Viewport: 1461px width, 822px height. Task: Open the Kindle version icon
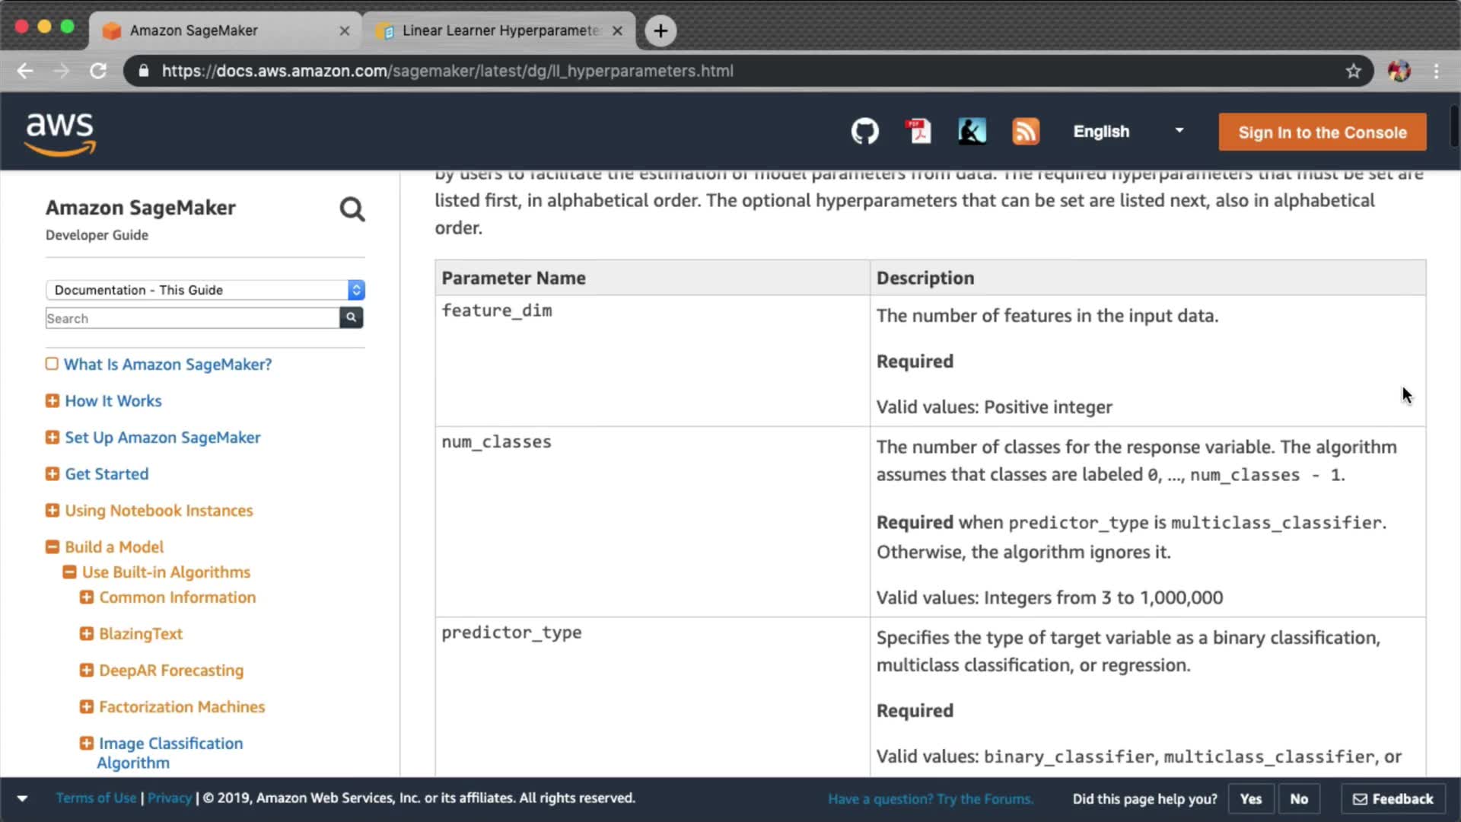[972, 132]
